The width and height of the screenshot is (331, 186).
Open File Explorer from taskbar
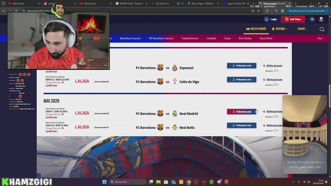point(158,182)
